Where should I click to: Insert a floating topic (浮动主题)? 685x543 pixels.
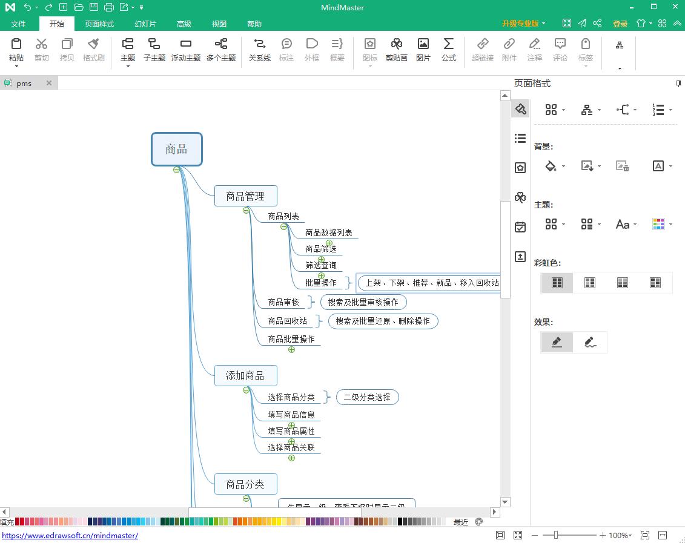[186, 50]
